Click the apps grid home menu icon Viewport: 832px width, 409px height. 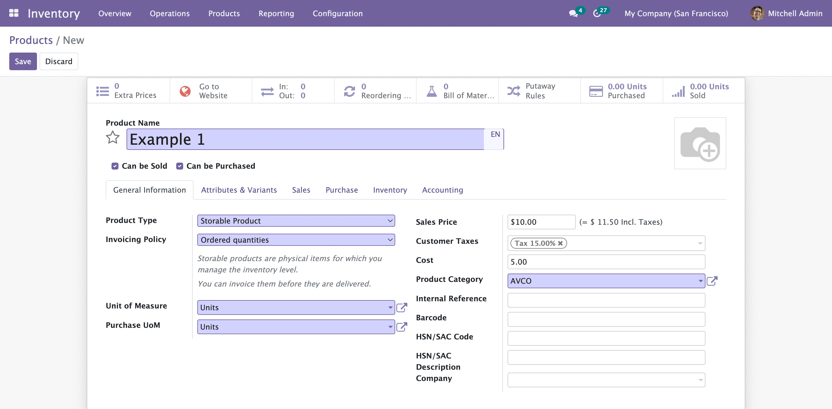pos(14,13)
